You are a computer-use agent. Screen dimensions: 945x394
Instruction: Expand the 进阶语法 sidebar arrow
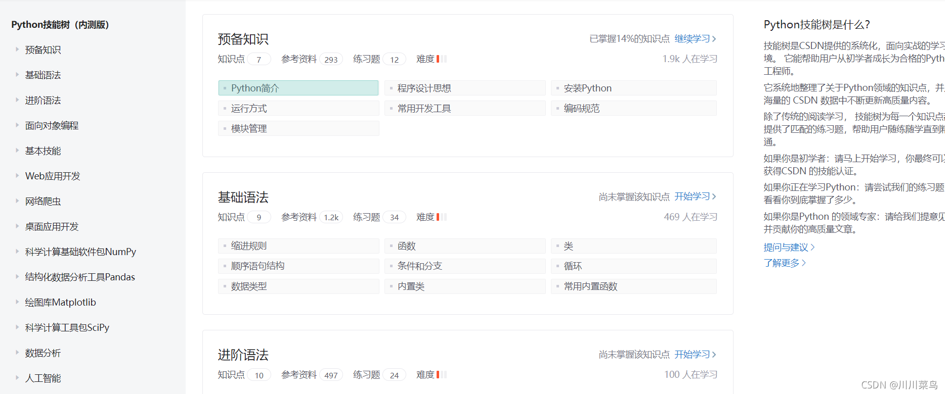17,100
